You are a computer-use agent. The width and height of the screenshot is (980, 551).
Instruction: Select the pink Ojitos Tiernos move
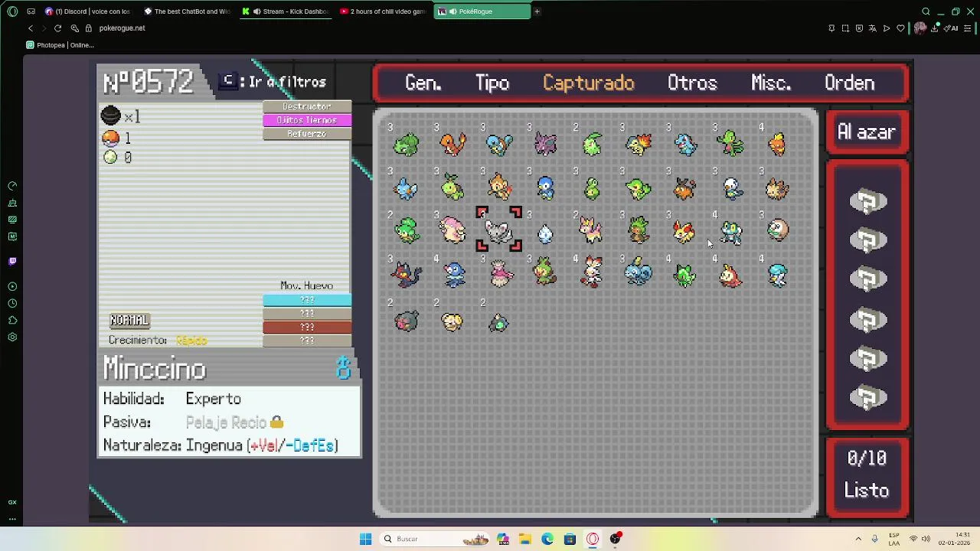click(x=307, y=120)
